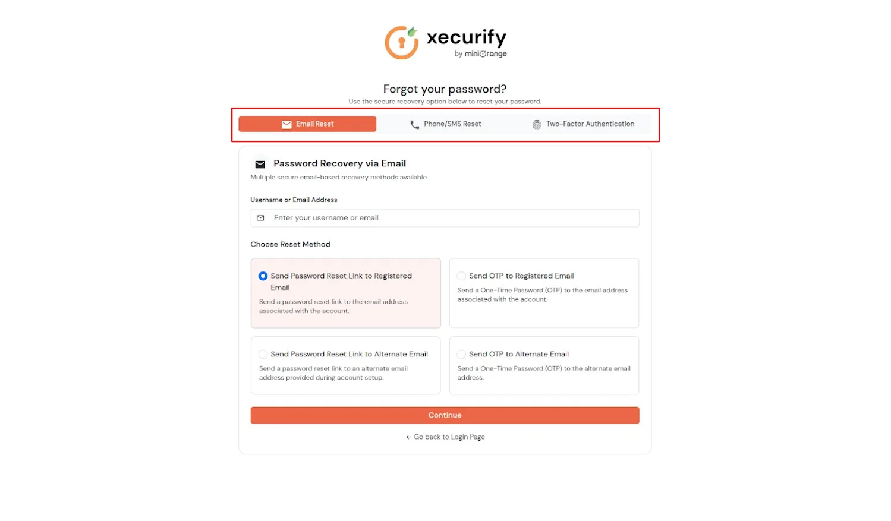Image resolution: width=891 pixels, height=521 pixels.
Task: Click the mail icon next to Password Recovery heading
Action: 260,163
